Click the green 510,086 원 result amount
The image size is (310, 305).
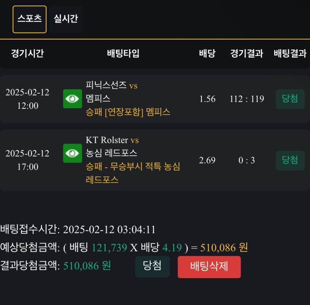click(87, 266)
